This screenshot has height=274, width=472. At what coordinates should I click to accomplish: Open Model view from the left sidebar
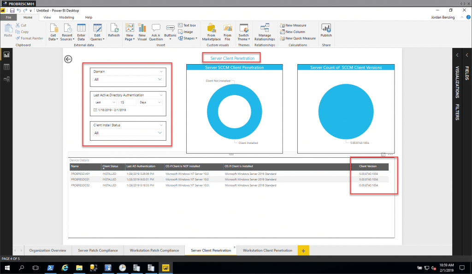(x=6, y=78)
